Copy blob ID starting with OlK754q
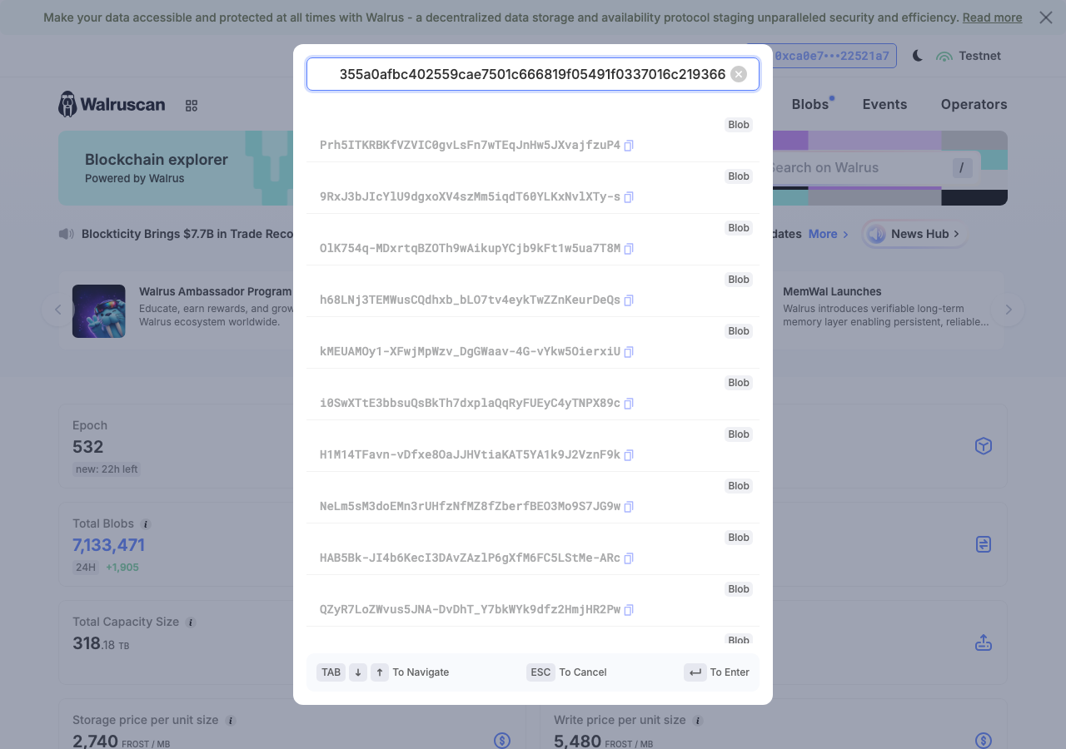This screenshot has width=1066, height=749. click(x=629, y=249)
